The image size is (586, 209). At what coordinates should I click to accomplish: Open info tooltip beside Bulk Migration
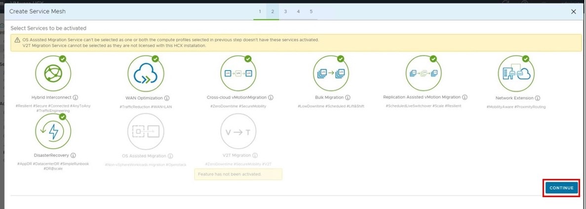(x=348, y=98)
